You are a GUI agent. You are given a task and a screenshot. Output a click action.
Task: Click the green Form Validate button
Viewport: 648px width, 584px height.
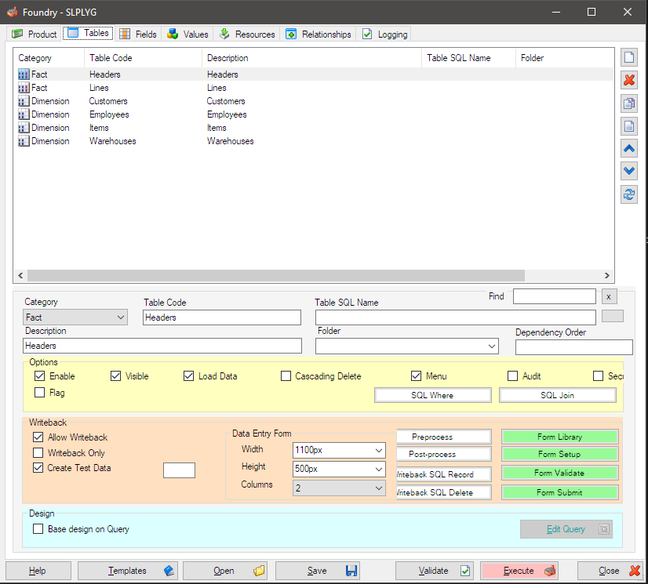coord(560,473)
